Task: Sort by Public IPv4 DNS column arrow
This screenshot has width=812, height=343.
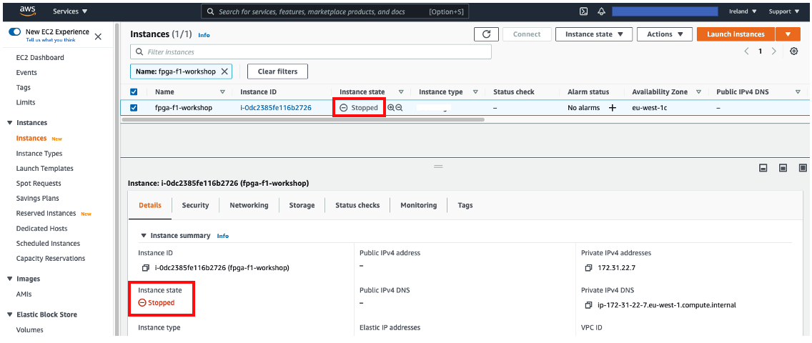Action: pyautogui.click(x=798, y=92)
